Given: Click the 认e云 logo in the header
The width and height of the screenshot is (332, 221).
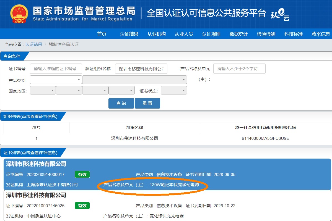Looking at the screenshot, I should pyautogui.click(x=280, y=15).
